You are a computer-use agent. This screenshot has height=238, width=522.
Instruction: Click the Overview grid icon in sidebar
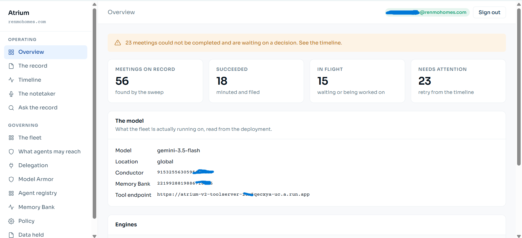click(x=11, y=52)
